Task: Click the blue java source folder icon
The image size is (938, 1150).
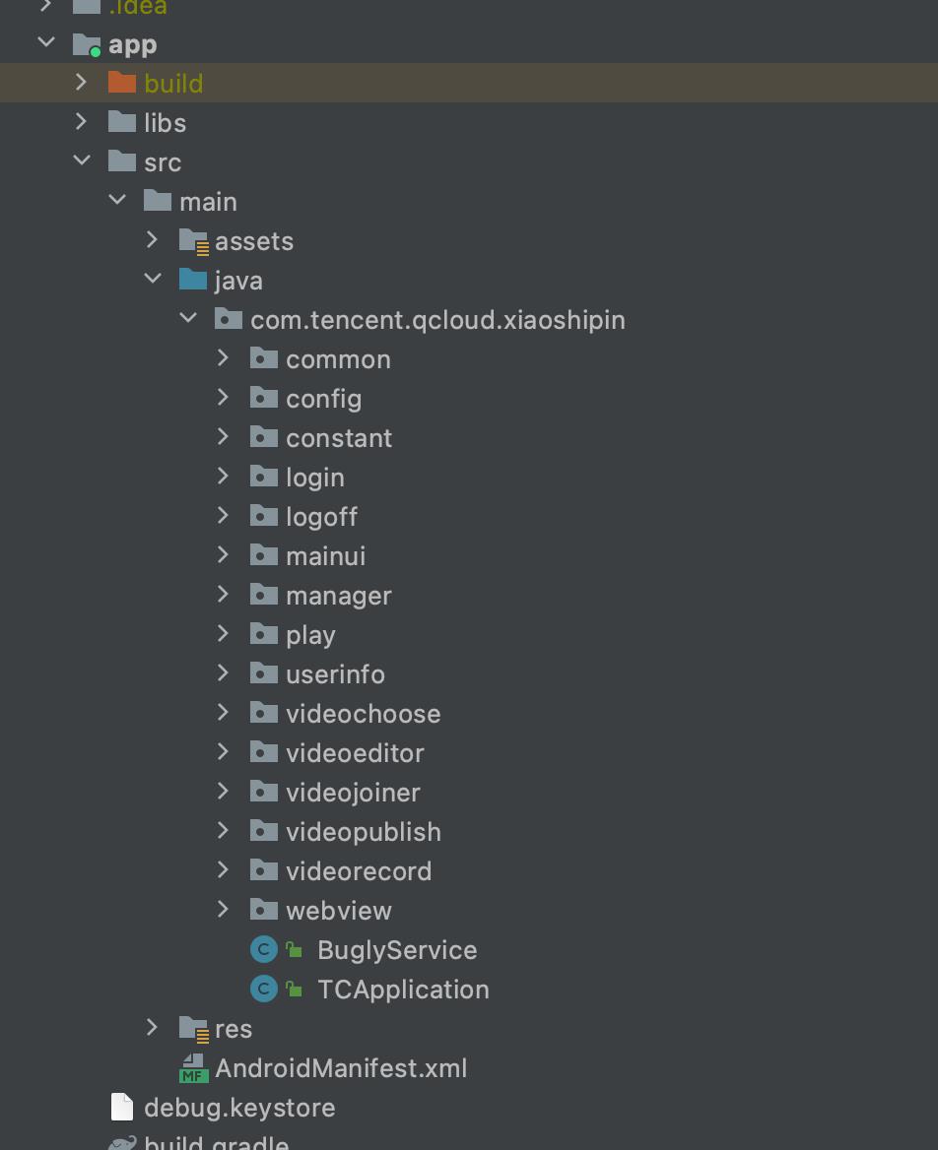Action: pos(193,280)
